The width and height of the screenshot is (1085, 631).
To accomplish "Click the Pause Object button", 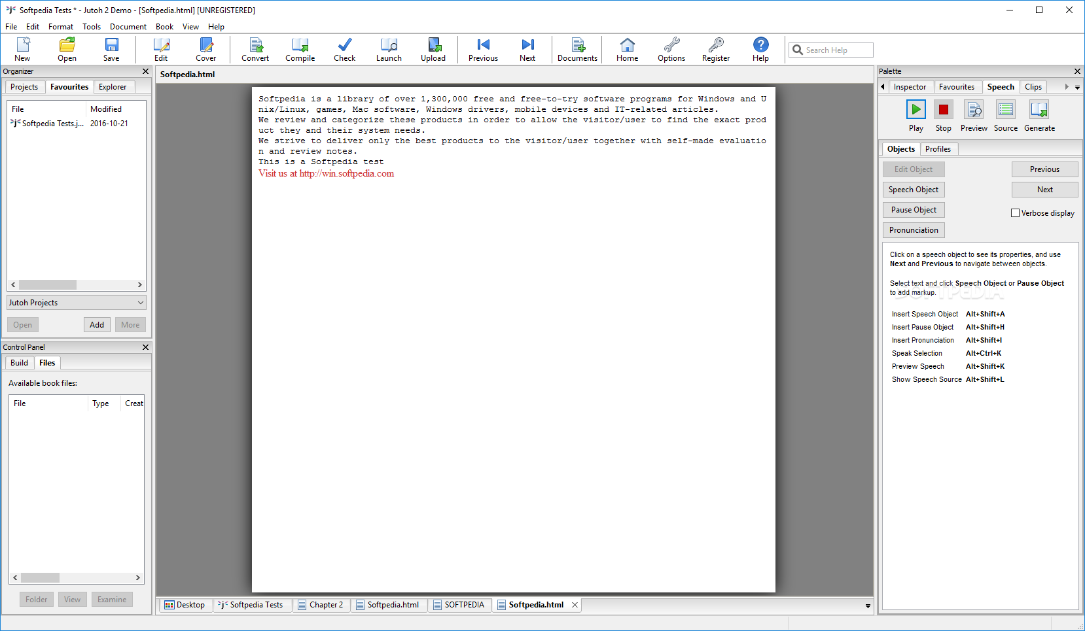I will [914, 210].
